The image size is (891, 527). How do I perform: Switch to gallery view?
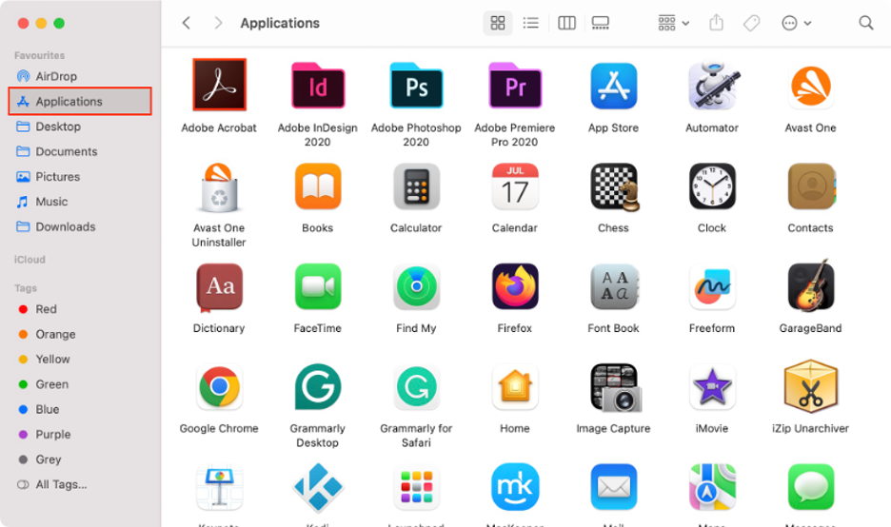pos(600,23)
